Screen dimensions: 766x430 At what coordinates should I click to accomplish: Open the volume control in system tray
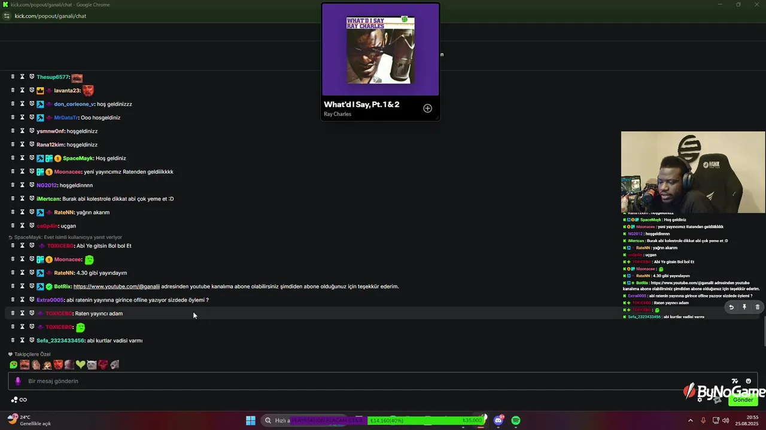tap(726, 420)
